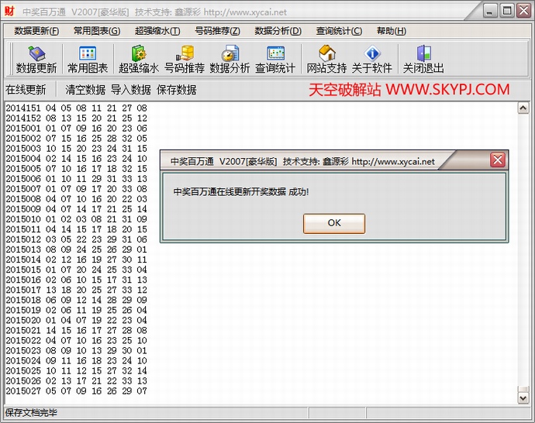
Task: Open the 数据更新(F) menu
Action: (36, 31)
